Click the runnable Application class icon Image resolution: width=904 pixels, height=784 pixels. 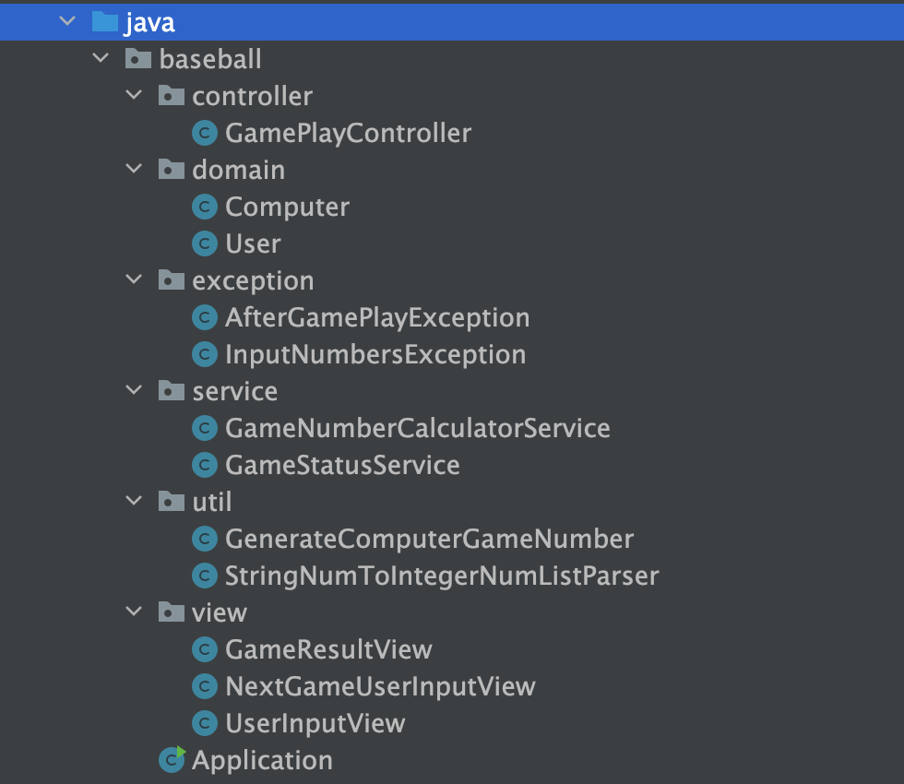[172, 759]
